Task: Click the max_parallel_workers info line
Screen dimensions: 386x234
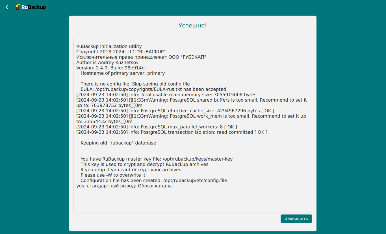Action: (157, 127)
